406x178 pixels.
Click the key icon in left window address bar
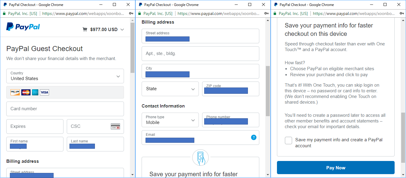tap(131, 13)
